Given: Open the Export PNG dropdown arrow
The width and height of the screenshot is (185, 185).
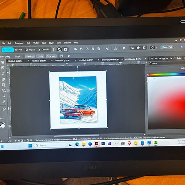Looking at the screenshot, I should click(174, 47).
